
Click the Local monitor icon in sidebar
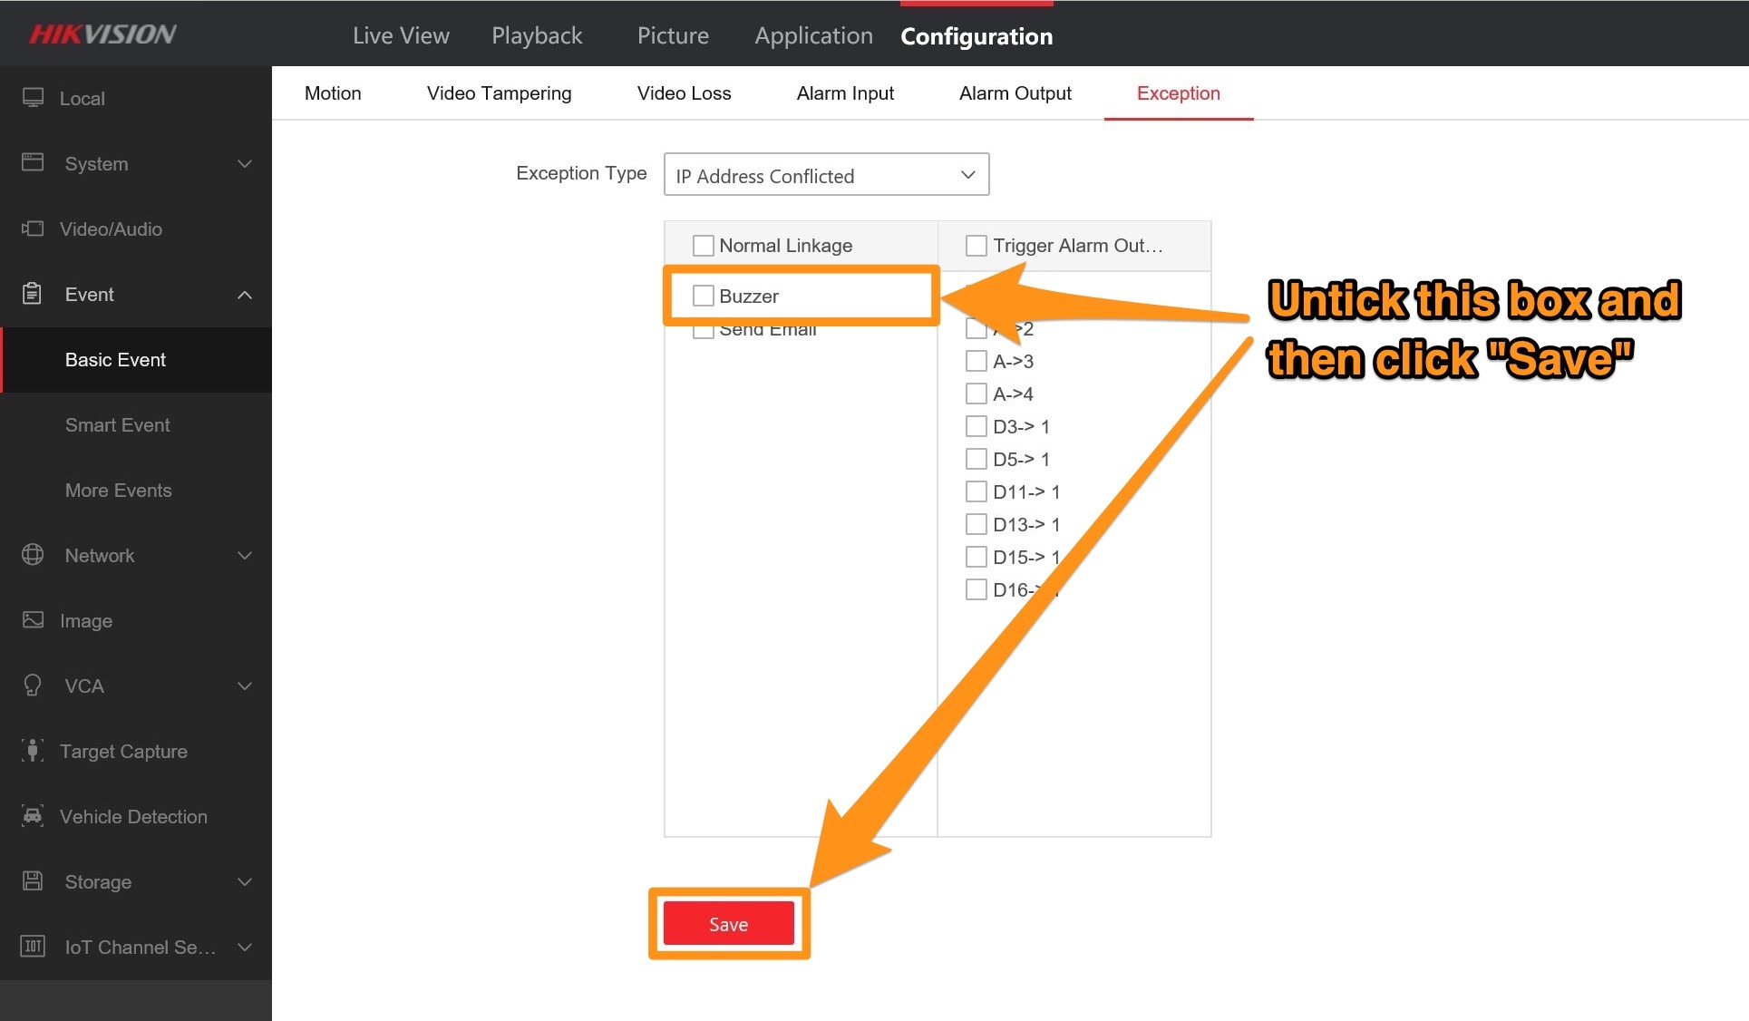[x=33, y=98]
